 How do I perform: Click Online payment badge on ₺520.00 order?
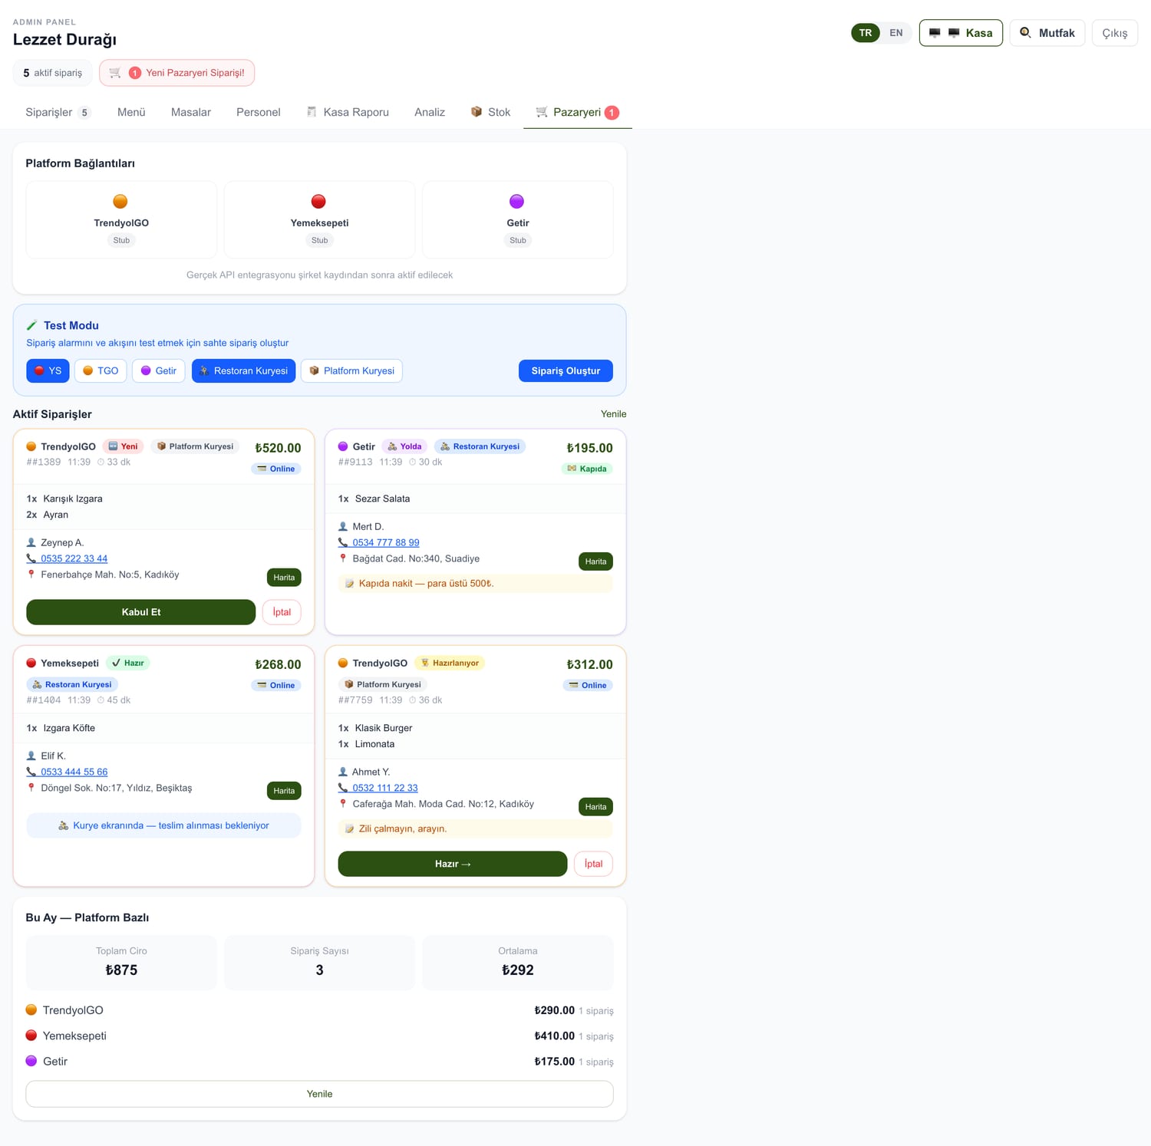coord(276,469)
